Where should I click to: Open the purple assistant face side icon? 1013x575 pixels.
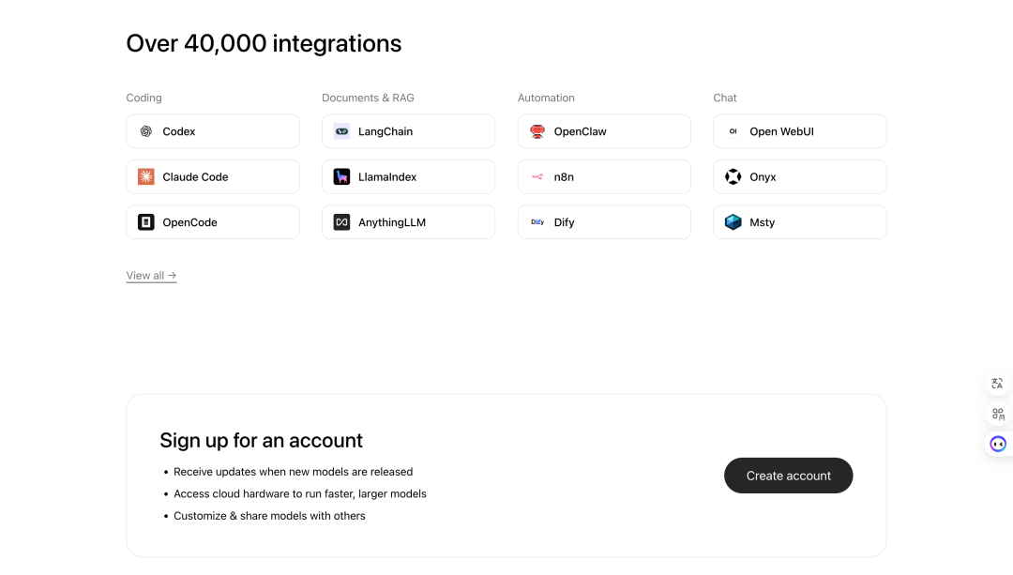click(997, 444)
